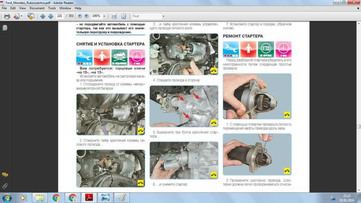Click the Print icon in the toolbar

pyautogui.click(x=7, y=16)
